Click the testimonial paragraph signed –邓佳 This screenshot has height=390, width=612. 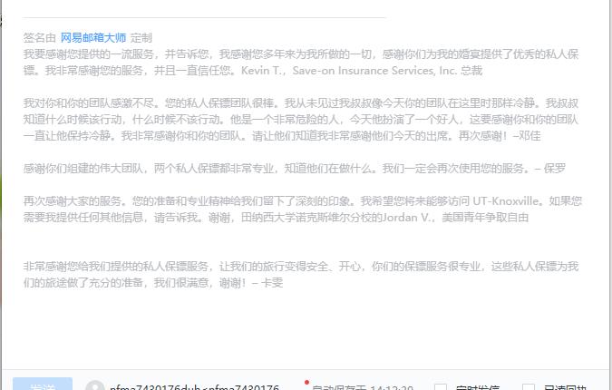(x=300, y=120)
